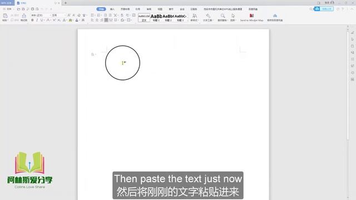Open the Page Layout ribbon tab
The width and height of the screenshot is (356, 200).
pyautogui.click(x=125, y=9)
